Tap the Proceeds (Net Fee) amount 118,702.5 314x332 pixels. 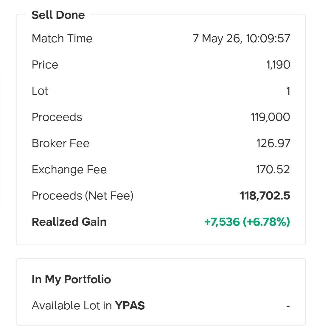pos(265,196)
